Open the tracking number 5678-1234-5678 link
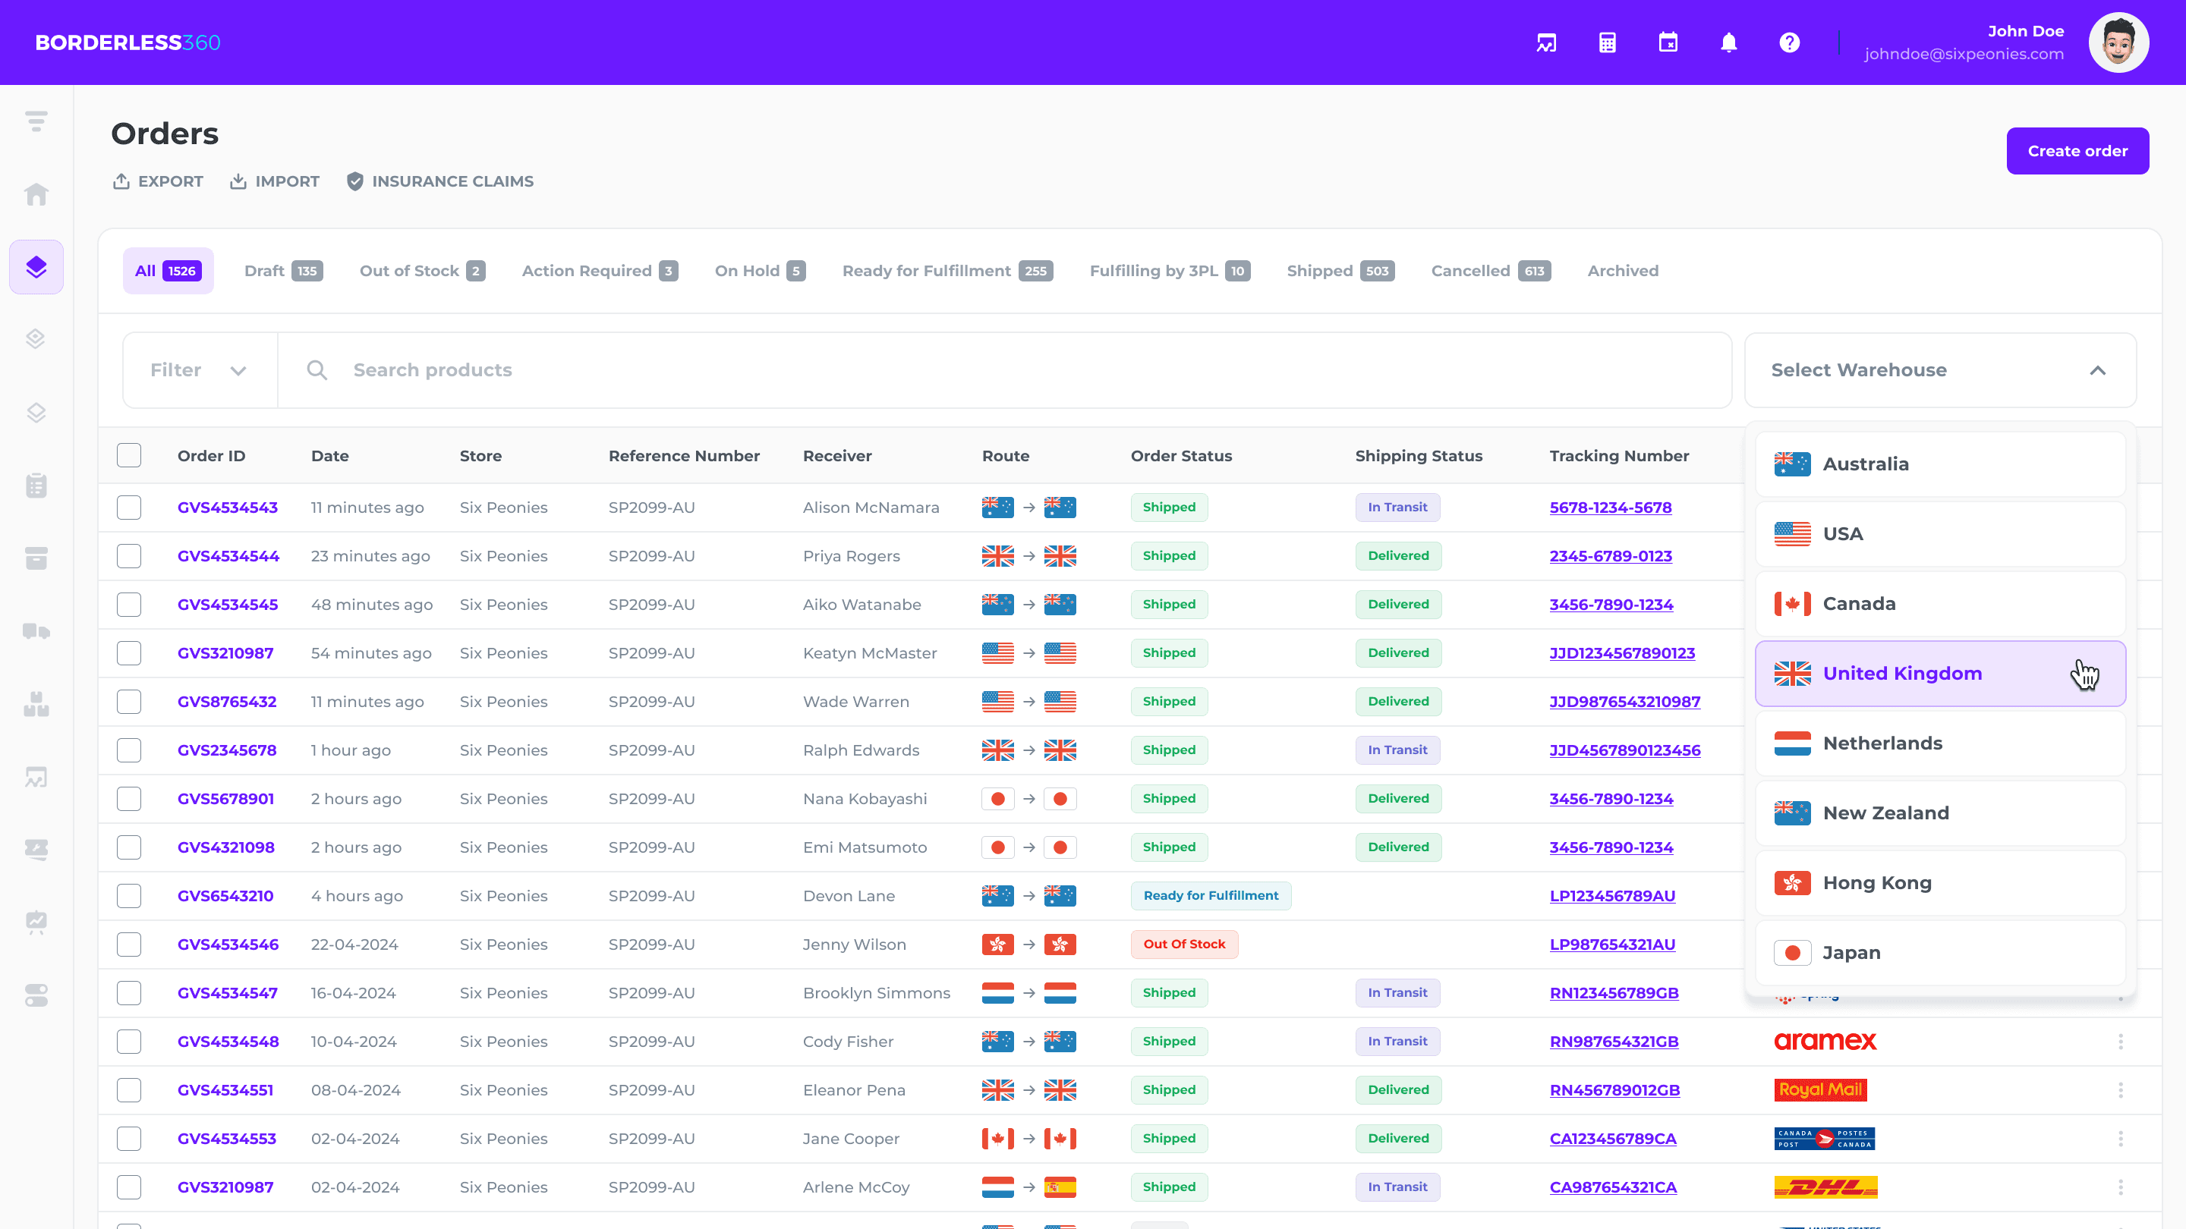 [x=1610, y=508]
